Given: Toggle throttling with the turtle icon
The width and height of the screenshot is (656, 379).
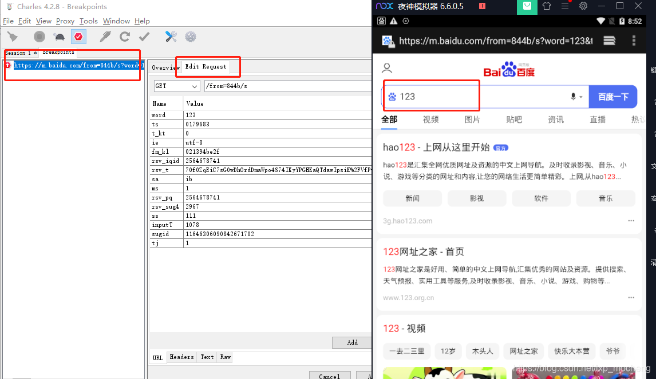Looking at the screenshot, I should (x=60, y=37).
